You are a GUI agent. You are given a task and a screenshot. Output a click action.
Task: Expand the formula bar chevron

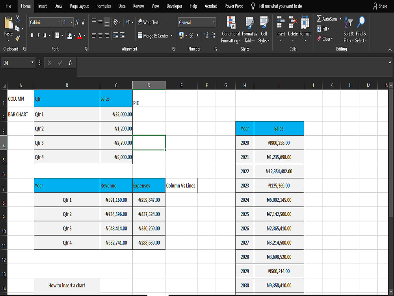pos(390,62)
